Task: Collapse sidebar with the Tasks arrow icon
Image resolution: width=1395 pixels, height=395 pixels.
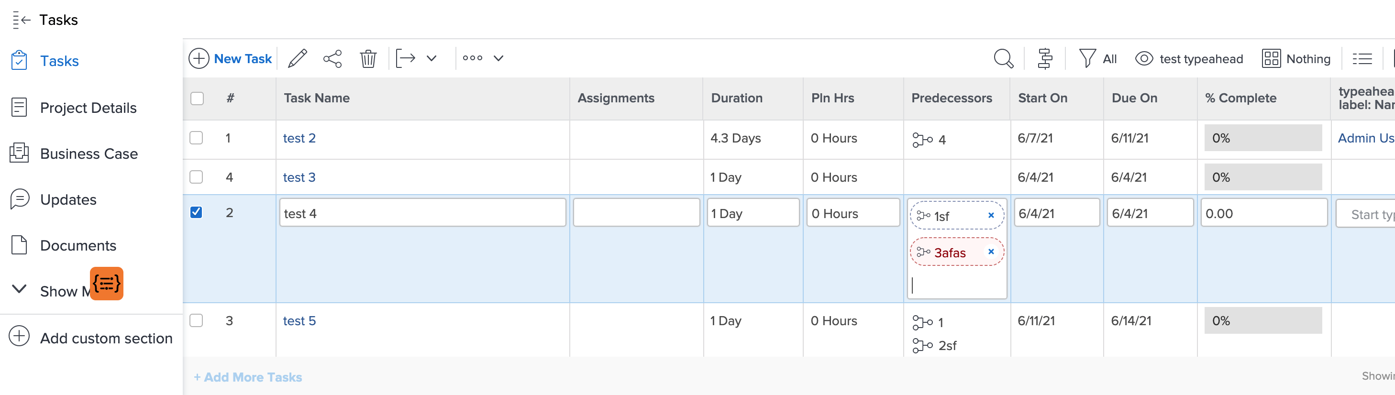Action: click(21, 20)
